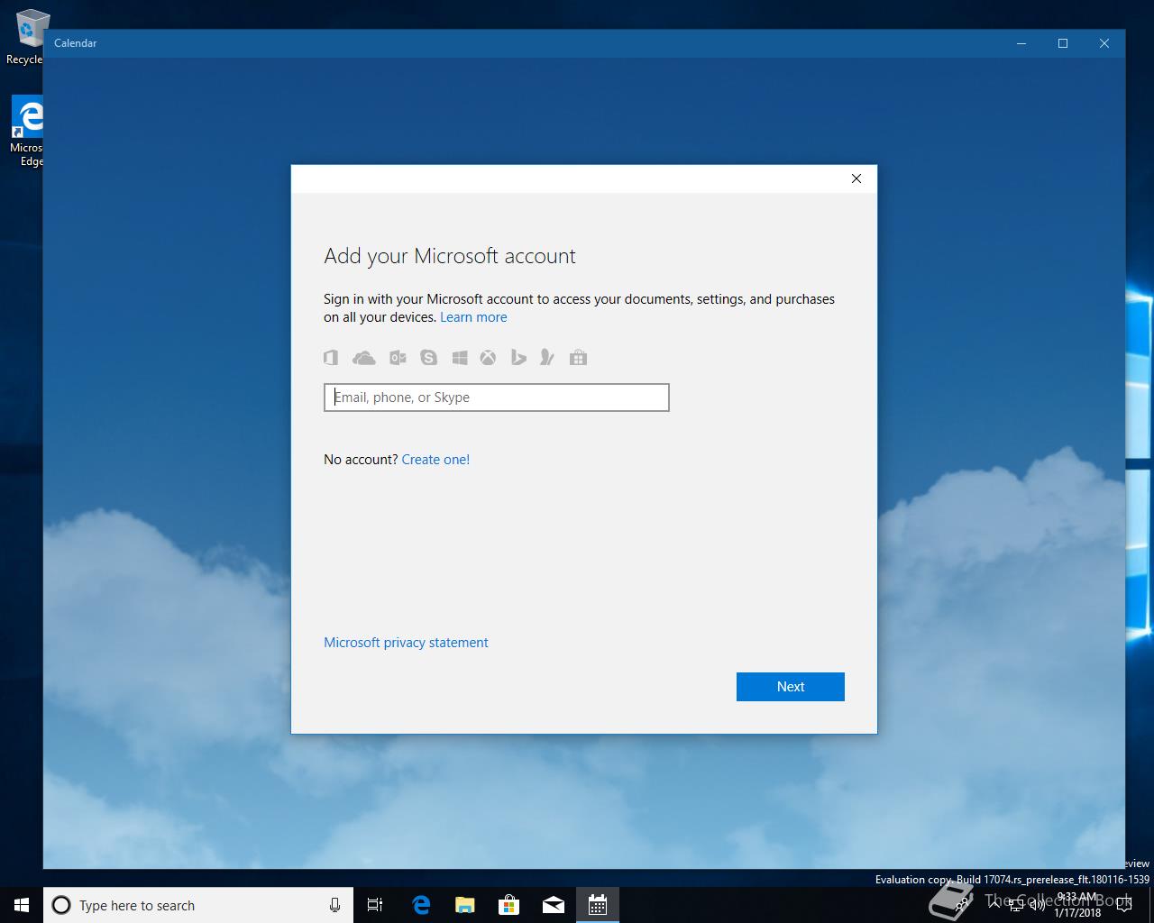Image resolution: width=1154 pixels, height=923 pixels.
Task: Click the Office icon in the services row
Action: point(331,358)
